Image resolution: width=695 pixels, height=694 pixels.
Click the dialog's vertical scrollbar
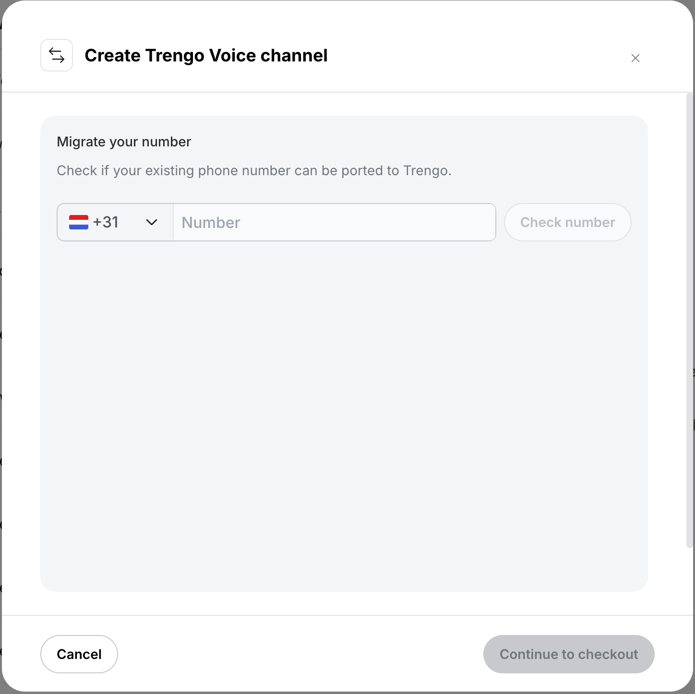(x=689, y=320)
